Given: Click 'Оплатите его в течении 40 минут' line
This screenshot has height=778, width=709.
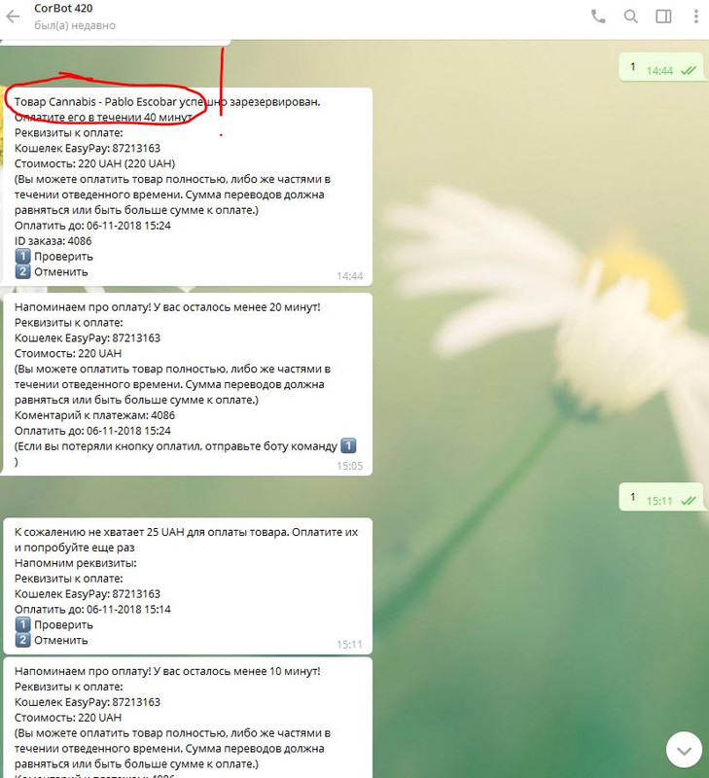Looking at the screenshot, I should [x=103, y=117].
